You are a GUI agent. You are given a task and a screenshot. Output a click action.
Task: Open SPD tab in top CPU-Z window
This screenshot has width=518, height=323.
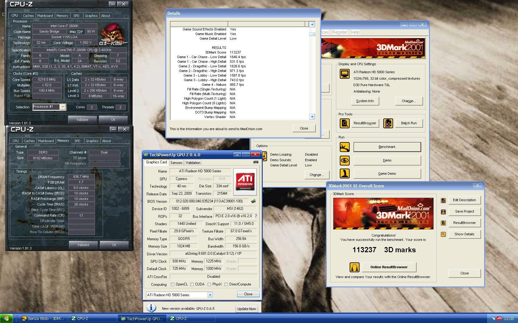click(76, 15)
